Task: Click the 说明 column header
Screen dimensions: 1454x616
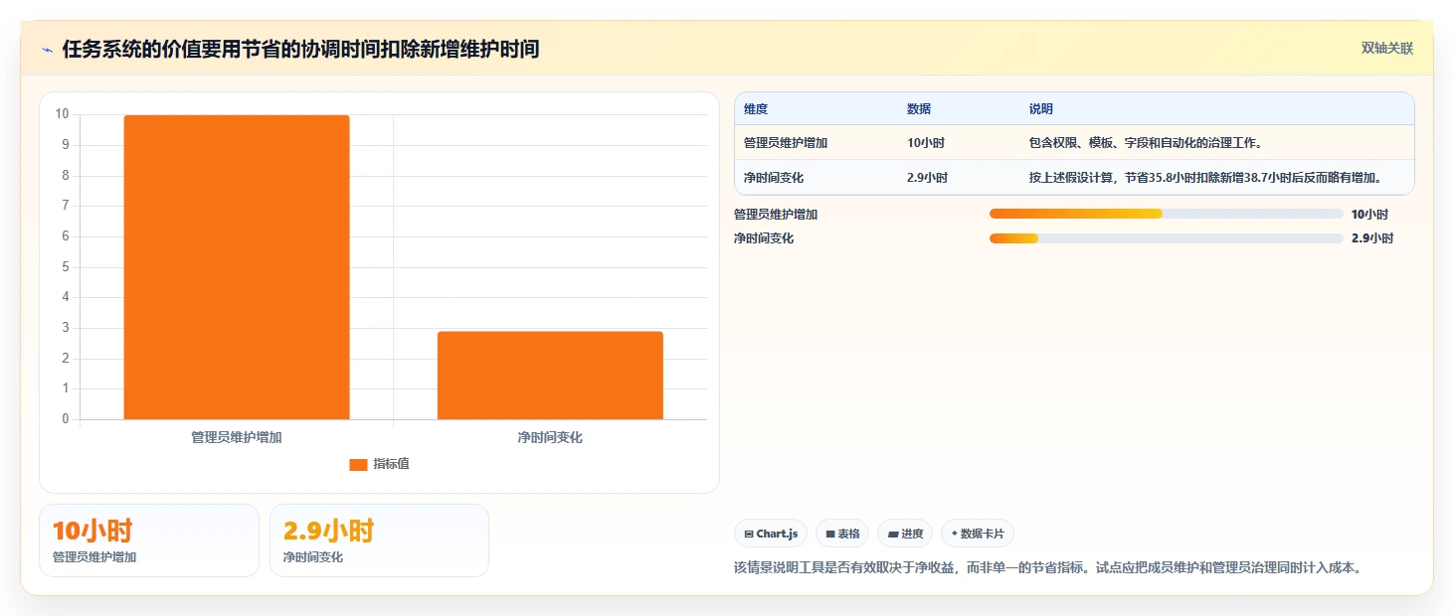Action: point(1041,109)
